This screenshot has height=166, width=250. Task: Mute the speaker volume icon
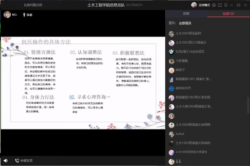[6, 161]
